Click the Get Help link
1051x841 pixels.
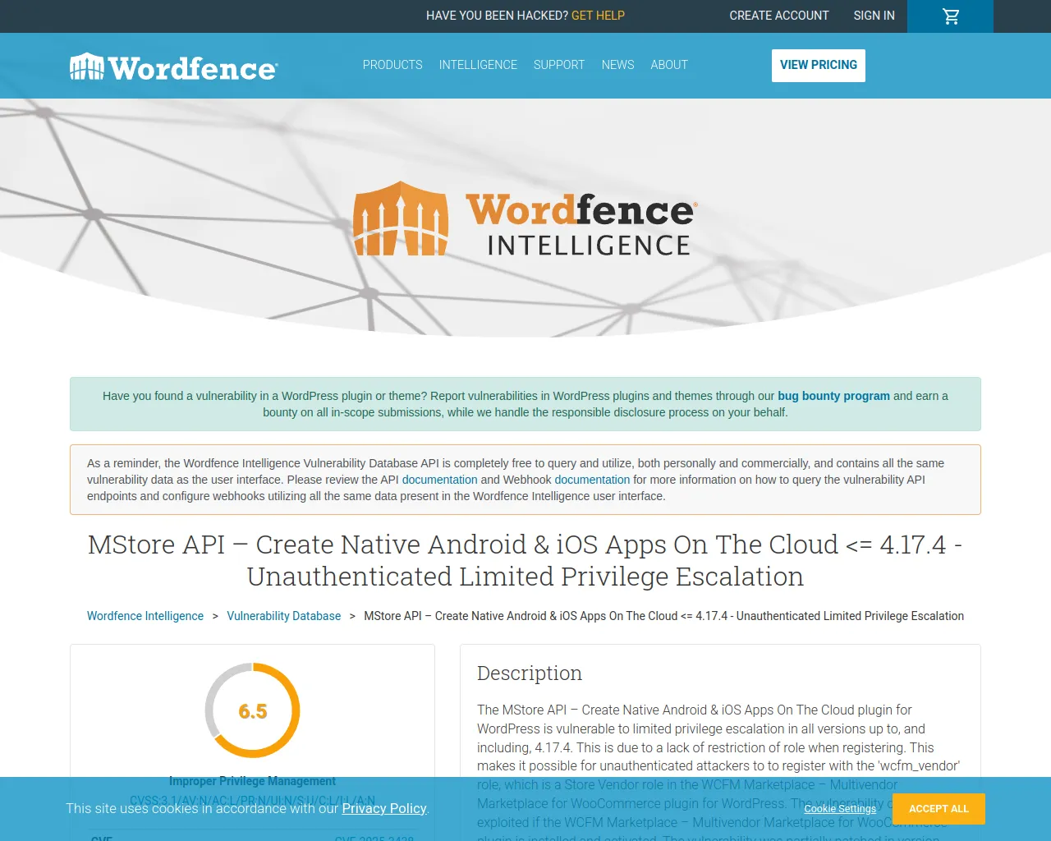598,16
